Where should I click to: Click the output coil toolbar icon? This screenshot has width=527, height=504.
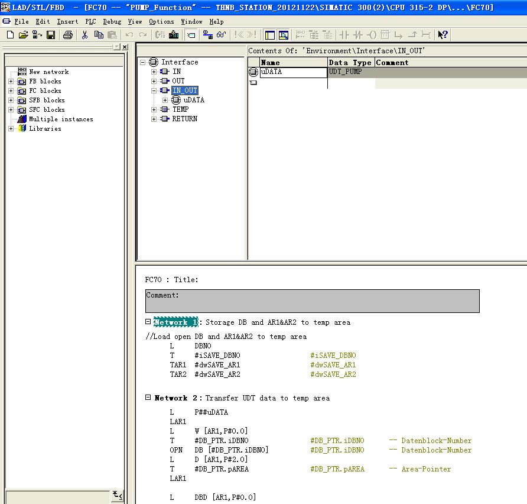coord(372,35)
